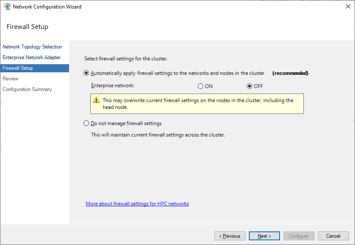Viewport: 355px width, 245px height.
Task: Select automatically apply firewall settings option
Action: [x=87, y=73]
